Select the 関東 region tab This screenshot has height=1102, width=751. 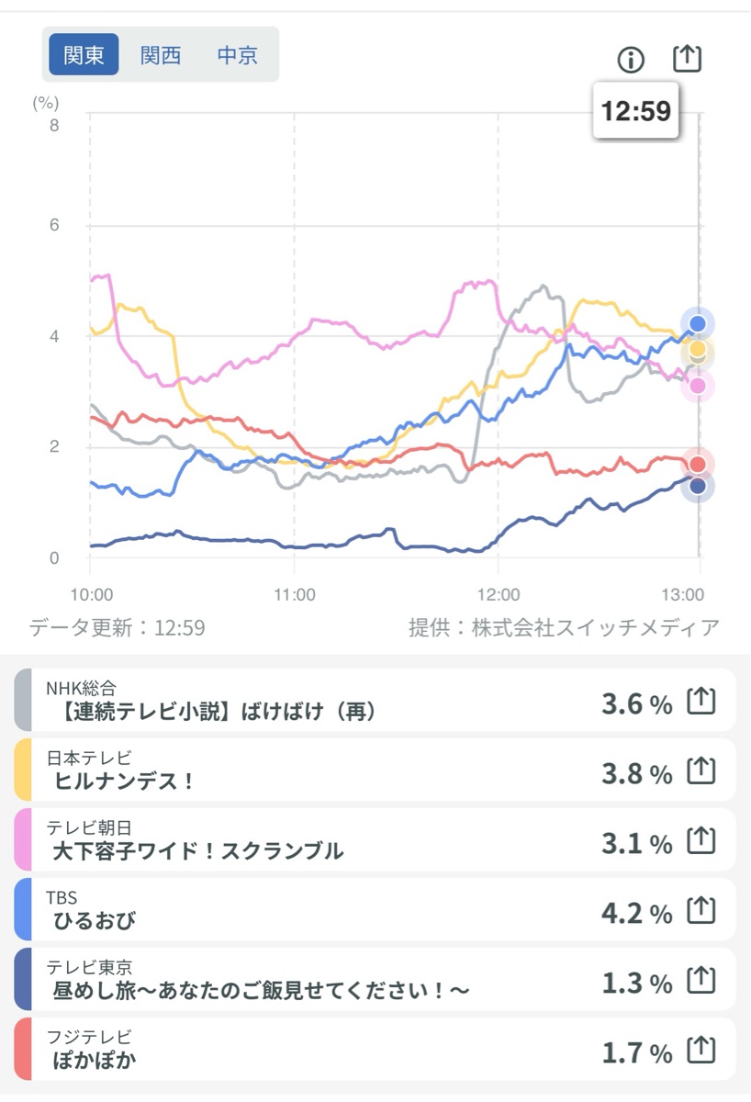(x=84, y=55)
